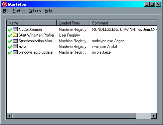
Task: Open the Help menu
Action: point(48,11)
